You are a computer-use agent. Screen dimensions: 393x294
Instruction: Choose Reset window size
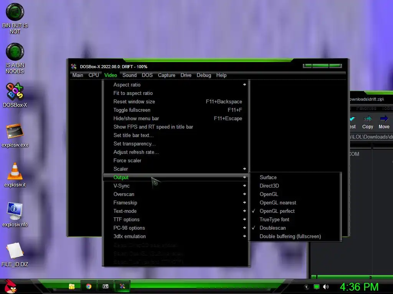[176, 102]
